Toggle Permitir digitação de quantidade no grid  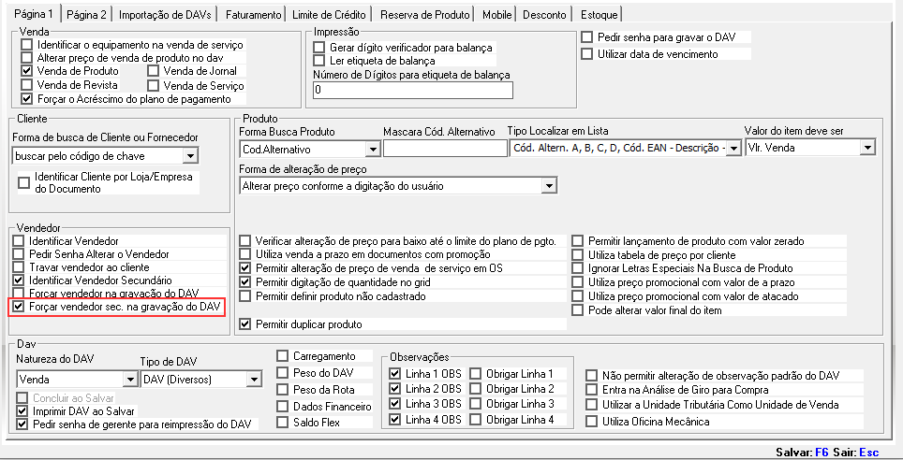point(245,282)
